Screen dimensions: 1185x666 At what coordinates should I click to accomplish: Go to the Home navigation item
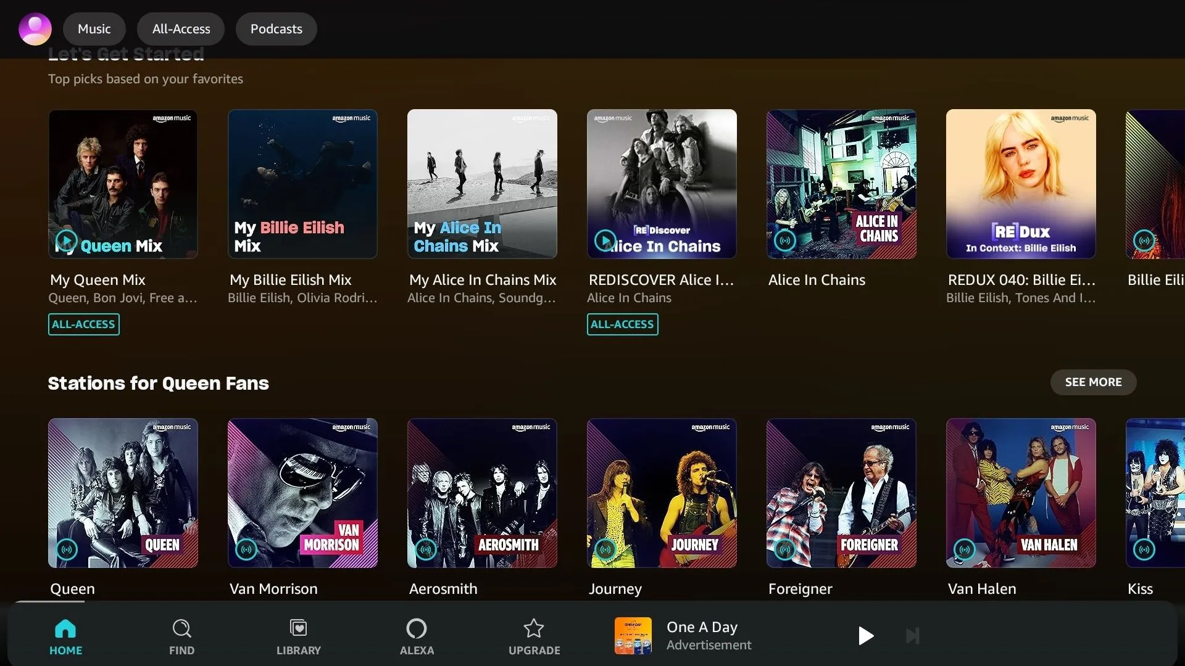(65, 637)
